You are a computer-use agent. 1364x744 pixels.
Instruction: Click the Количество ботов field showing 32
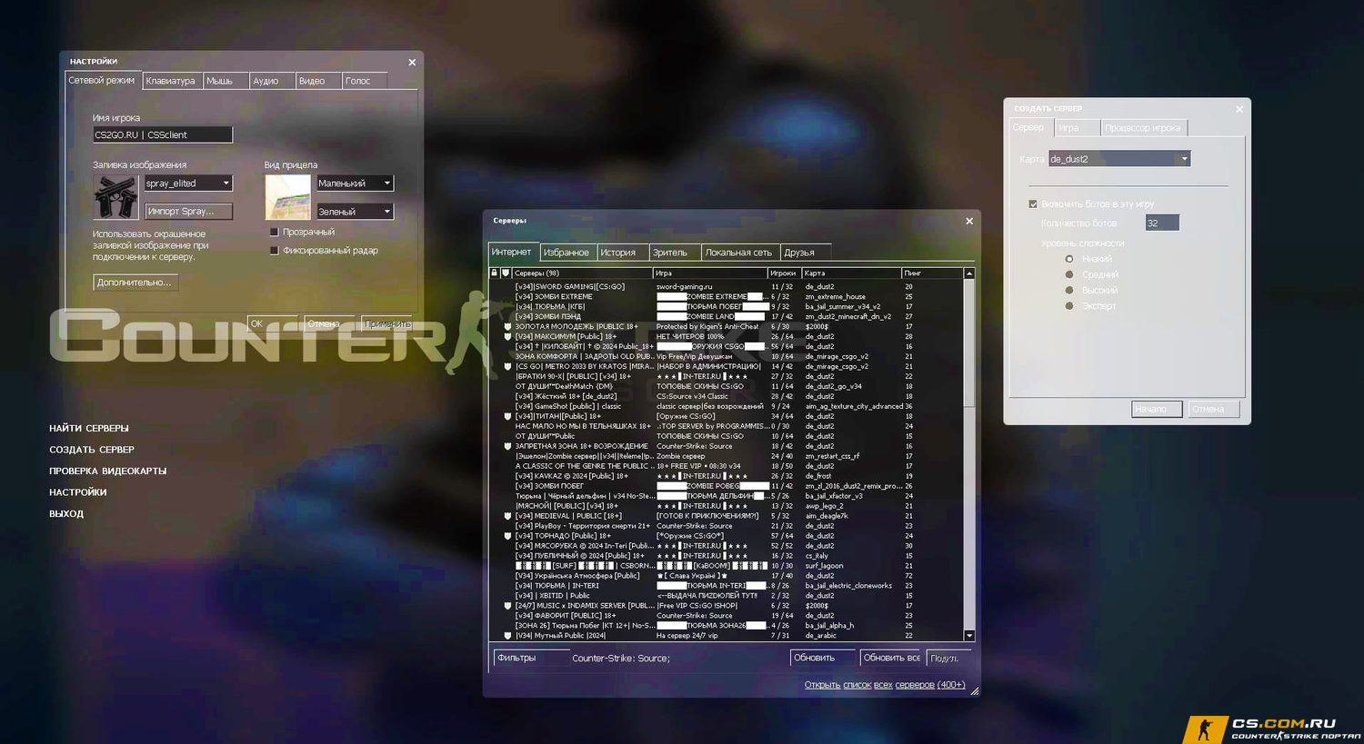pyautogui.click(x=1162, y=223)
